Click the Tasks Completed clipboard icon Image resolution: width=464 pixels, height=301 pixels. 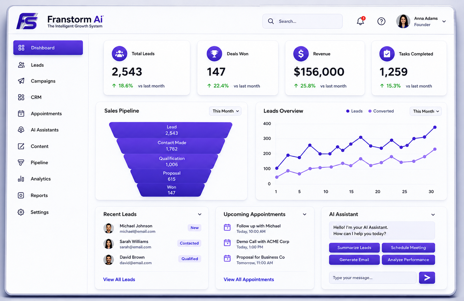(387, 54)
